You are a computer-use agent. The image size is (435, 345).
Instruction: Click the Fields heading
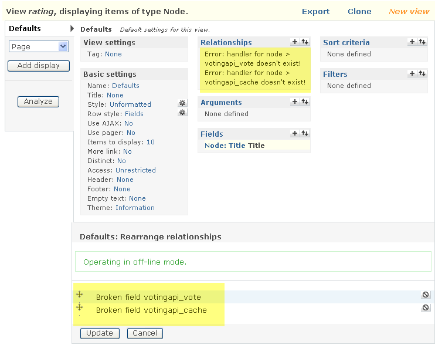point(212,134)
